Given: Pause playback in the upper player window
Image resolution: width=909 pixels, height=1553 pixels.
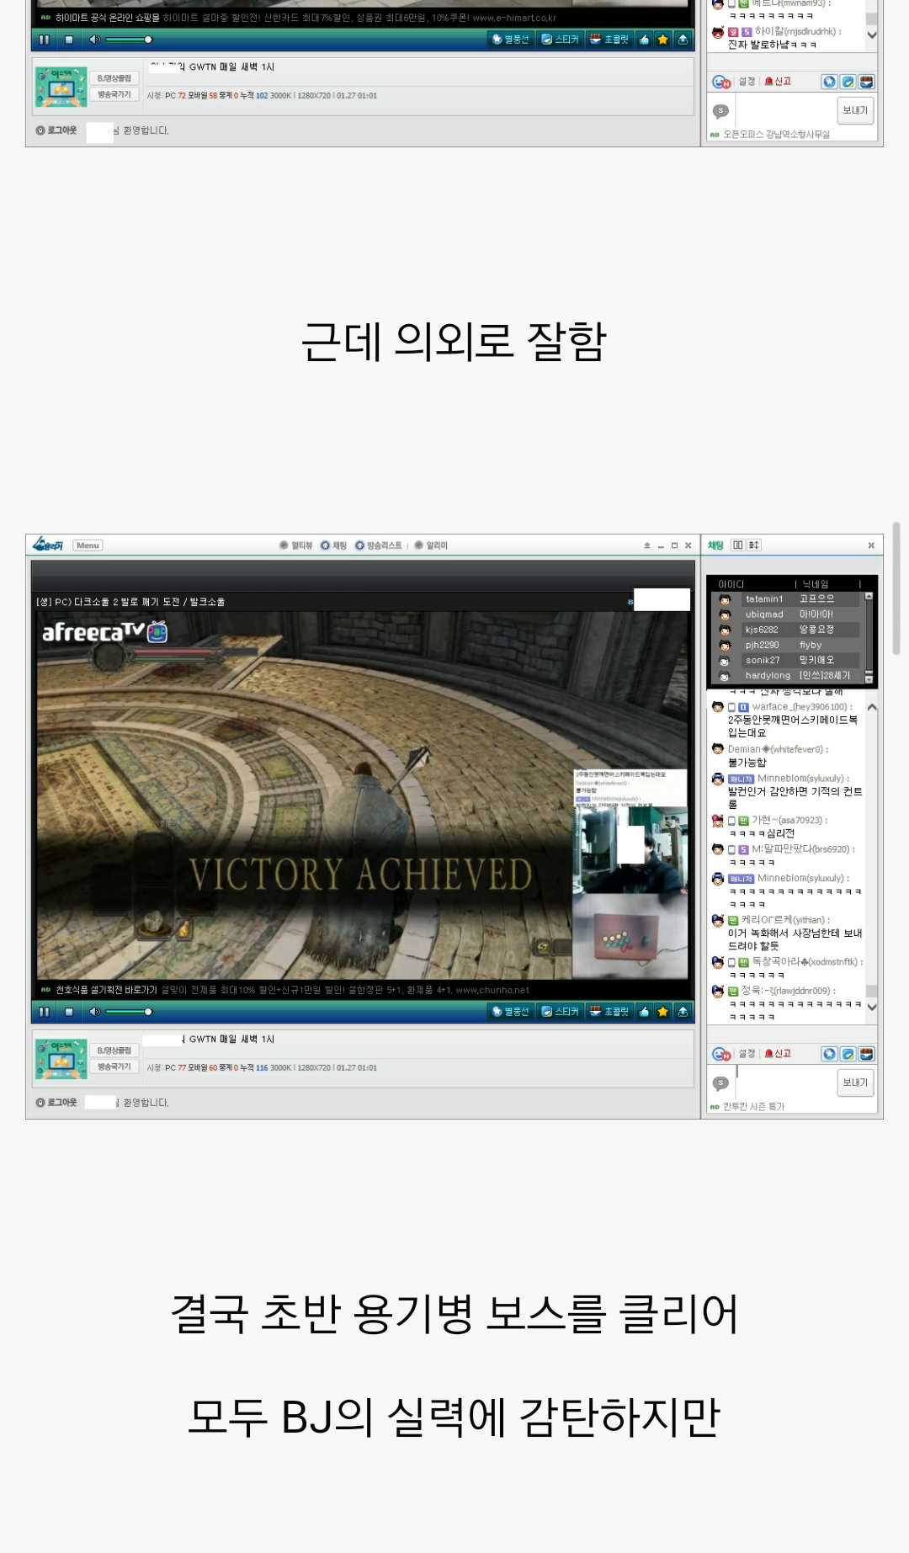Looking at the screenshot, I should (44, 40).
